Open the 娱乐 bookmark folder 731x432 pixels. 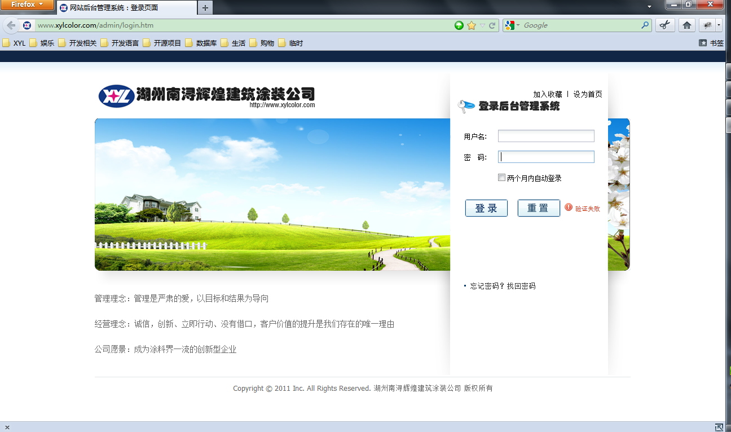42,43
